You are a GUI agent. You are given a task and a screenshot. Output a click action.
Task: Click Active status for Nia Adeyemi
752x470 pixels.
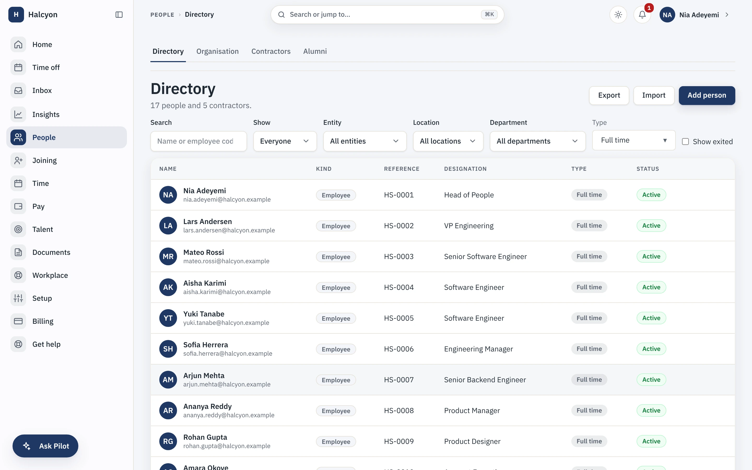coord(651,195)
